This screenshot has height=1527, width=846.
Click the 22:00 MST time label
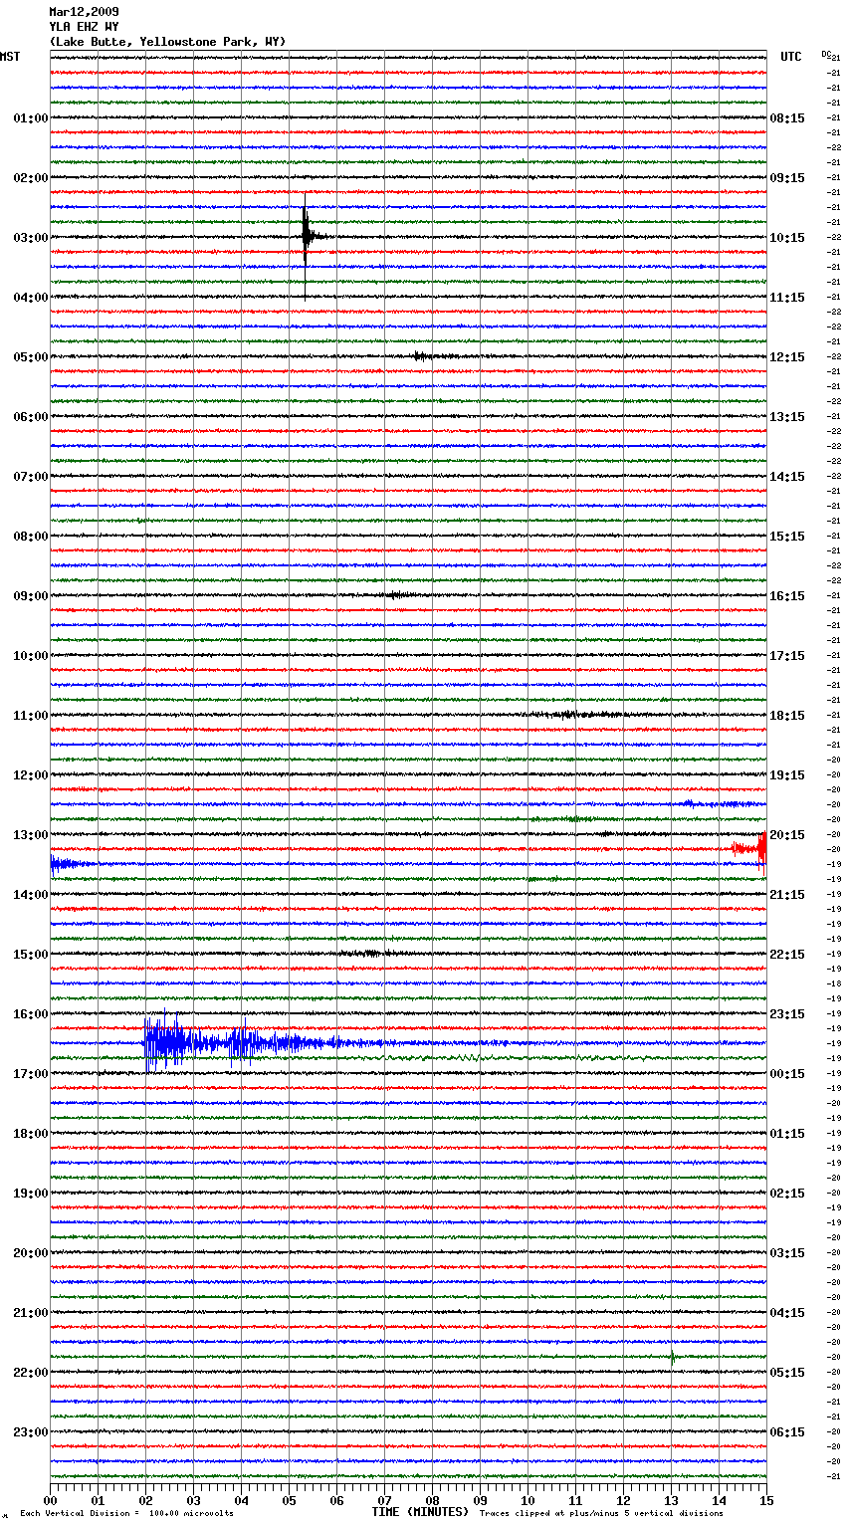30,1373
